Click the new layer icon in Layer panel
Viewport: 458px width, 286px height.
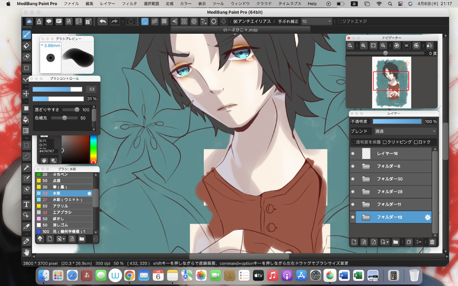[354, 242]
